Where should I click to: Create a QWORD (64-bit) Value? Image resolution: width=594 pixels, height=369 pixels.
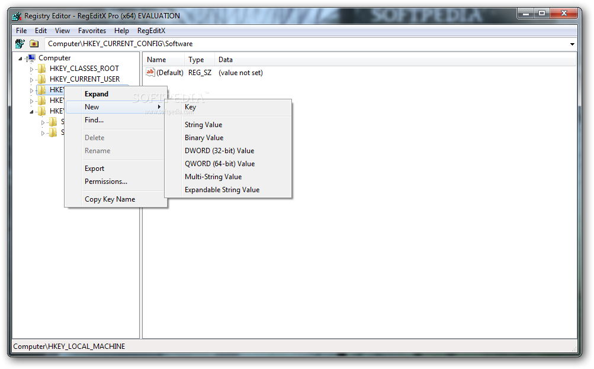tap(228, 164)
